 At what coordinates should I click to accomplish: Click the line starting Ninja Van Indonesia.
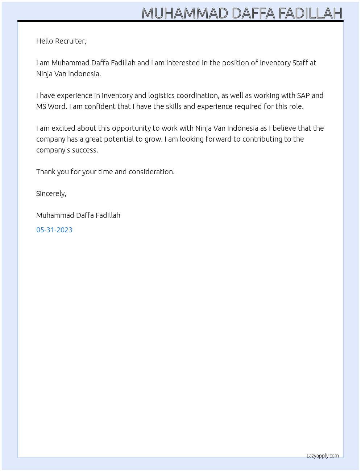[x=69, y=74]
